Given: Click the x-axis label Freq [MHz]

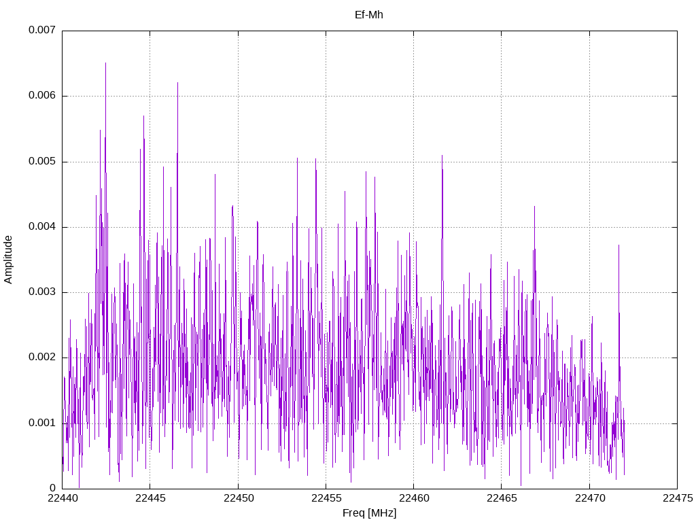Looking at the screenshot, I should [x=369, y=513].
